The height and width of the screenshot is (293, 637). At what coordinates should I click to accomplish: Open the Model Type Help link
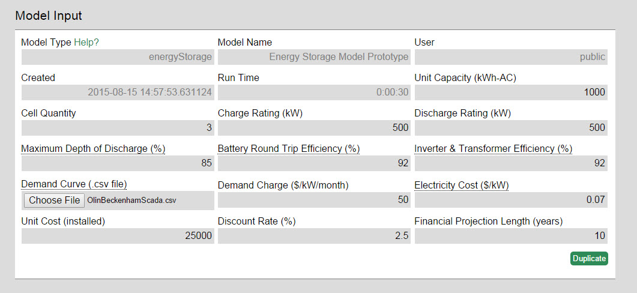[x=86, y=42]
